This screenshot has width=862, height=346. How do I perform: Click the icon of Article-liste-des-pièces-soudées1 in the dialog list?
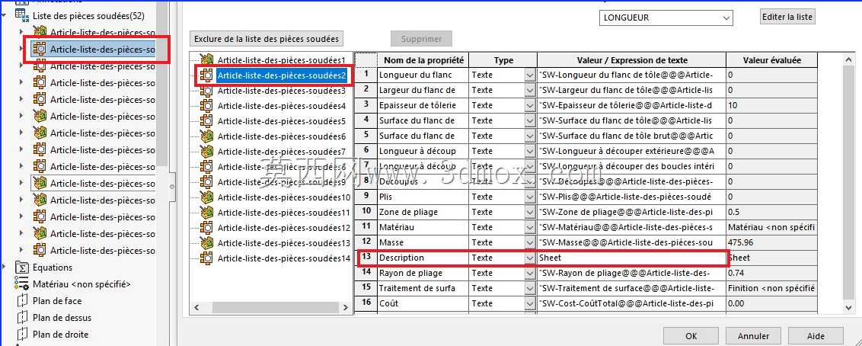(206, 59)
